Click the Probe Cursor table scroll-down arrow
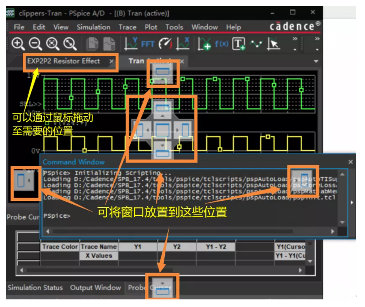The height and width of the screenshot is (307, 365). click(310, 261)
